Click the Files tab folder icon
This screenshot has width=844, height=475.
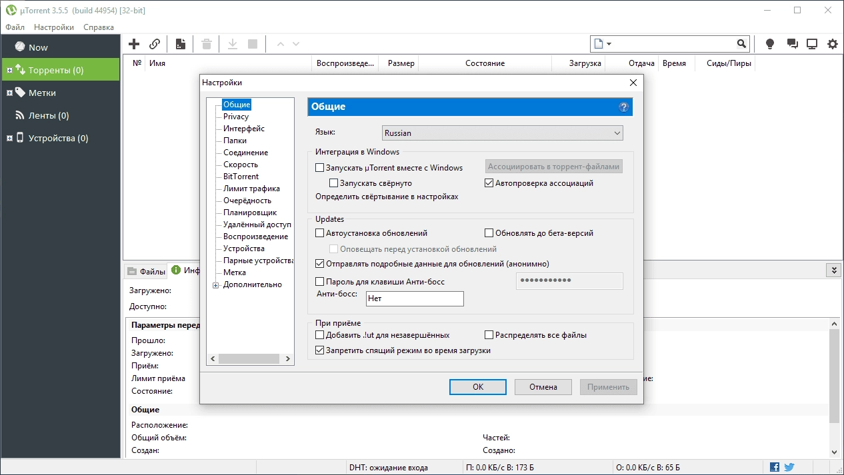131,271
